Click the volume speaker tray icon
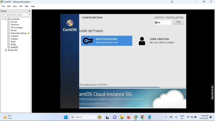 pyautogui.click(x=192, y=117)
